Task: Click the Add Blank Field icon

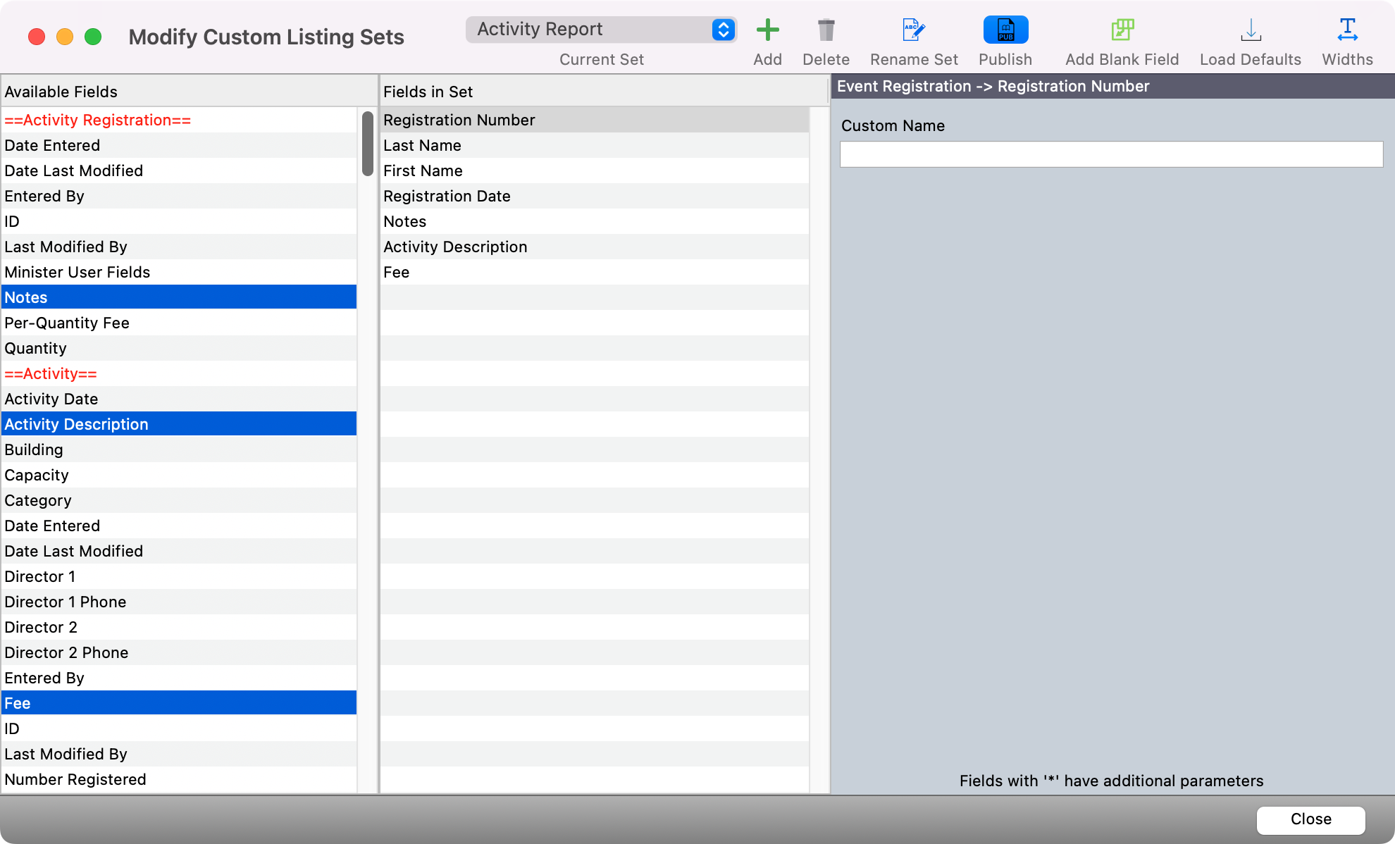Action: [x=1122, y=30]
